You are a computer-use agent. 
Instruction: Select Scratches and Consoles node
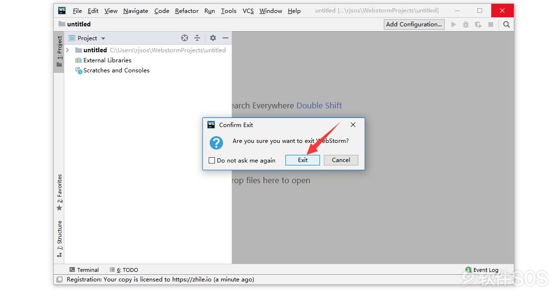click(116, 70)
